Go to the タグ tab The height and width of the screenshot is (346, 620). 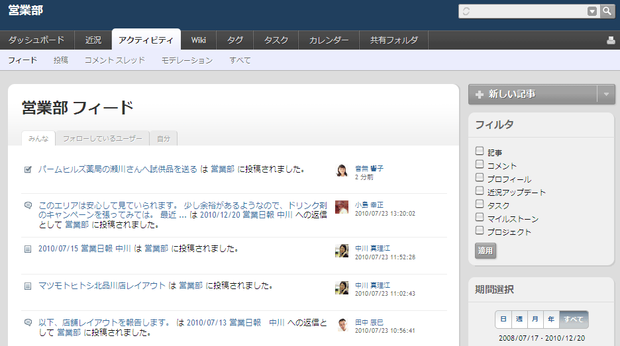235,40
